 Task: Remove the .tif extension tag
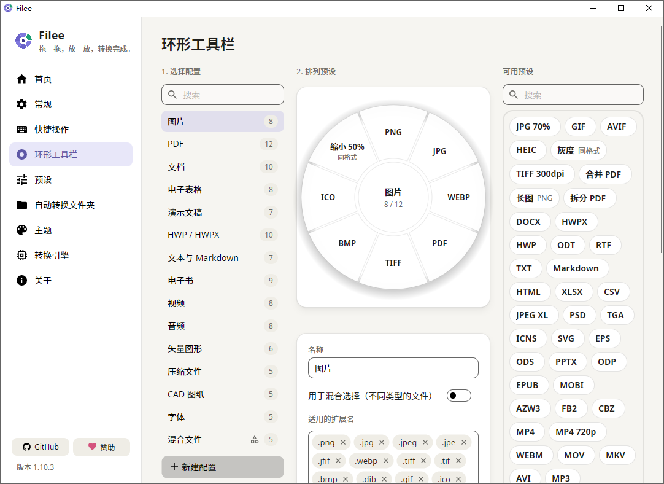pyautogui.click(x=458, y=461)
